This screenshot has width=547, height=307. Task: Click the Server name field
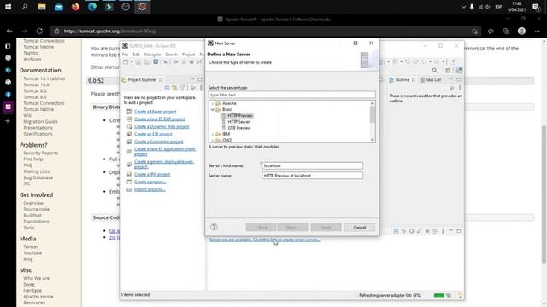click(312, 176)
